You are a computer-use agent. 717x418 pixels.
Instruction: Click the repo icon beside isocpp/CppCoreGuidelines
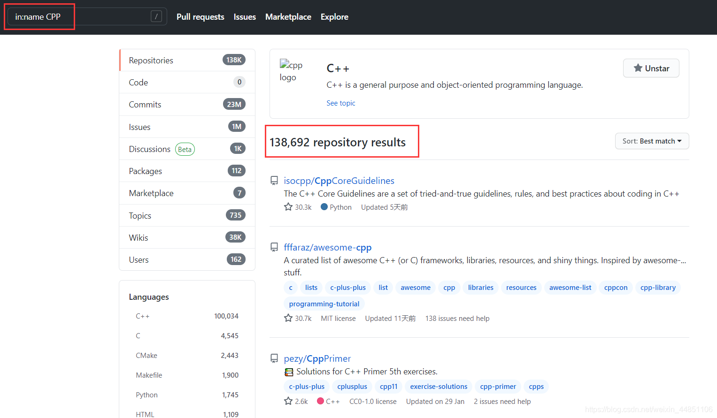point(274,181)
